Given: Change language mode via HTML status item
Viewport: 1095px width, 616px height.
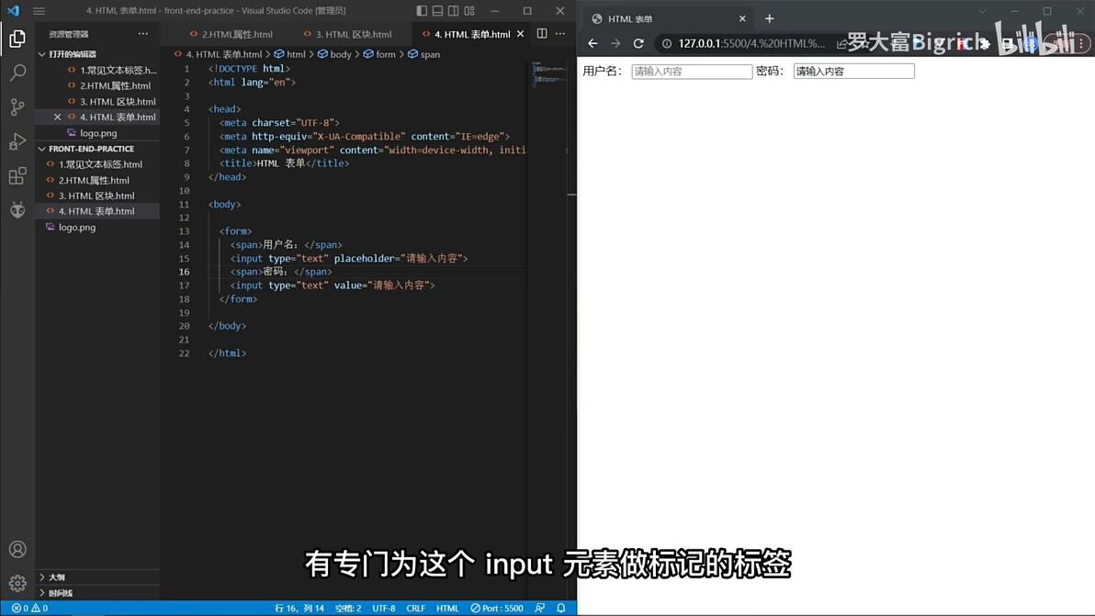Looking at the screenshot, I should pos(447,609).
